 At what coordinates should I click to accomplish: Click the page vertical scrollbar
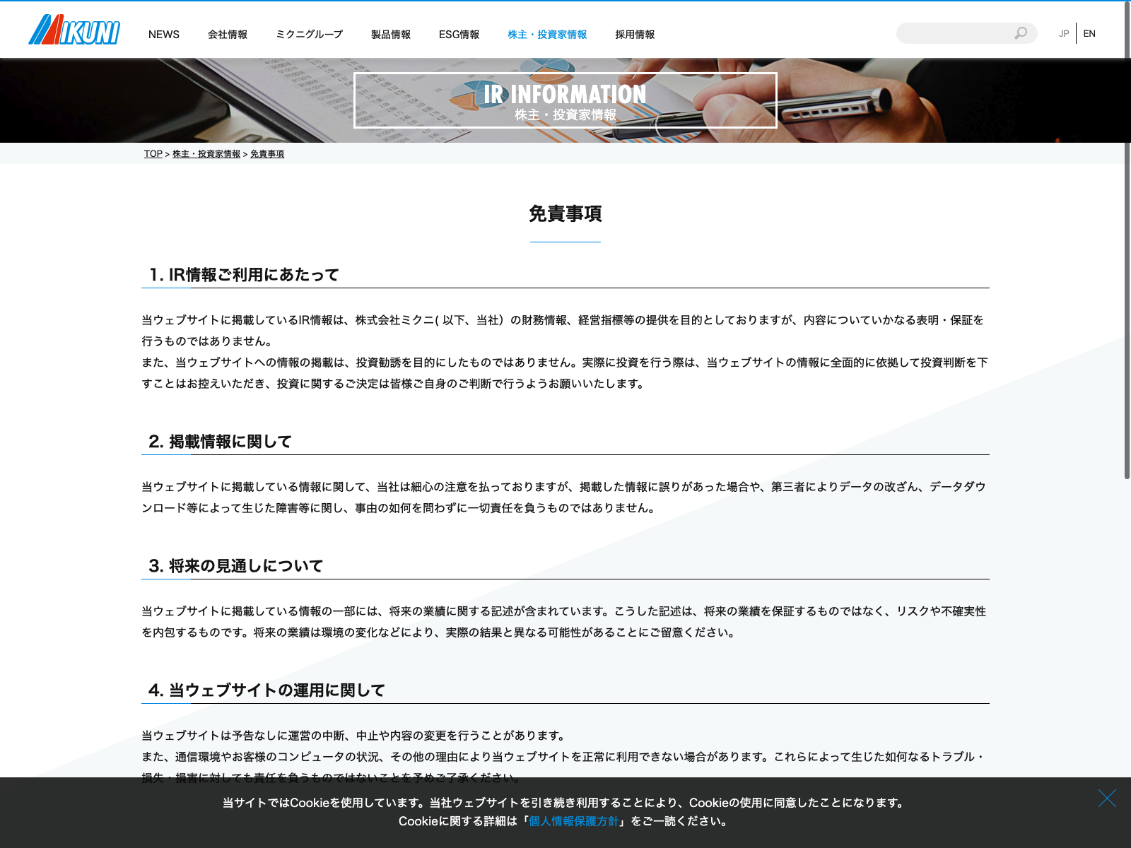tap(1127, 283)
